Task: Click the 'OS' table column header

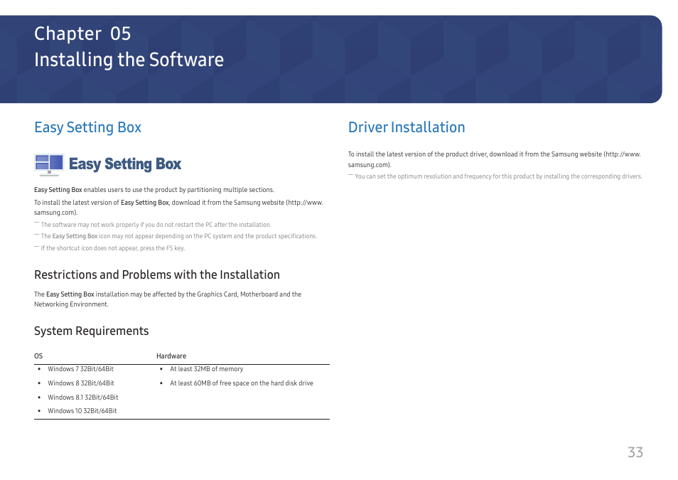Action: pos(38,356)
